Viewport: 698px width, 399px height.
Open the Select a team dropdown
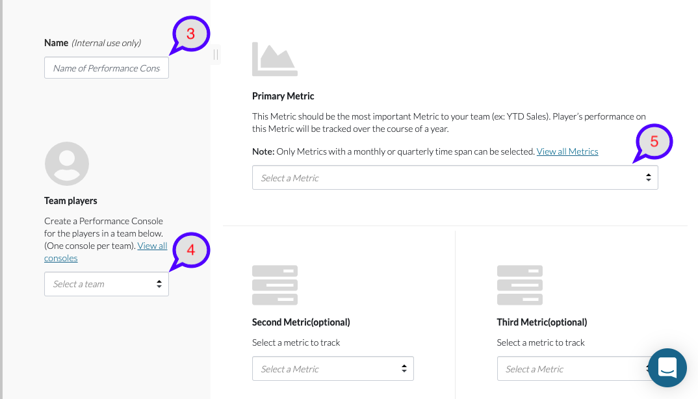[x=107, y=284]
